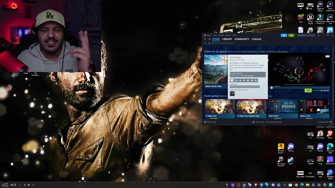Open taskbar Search magnifier icon
The image size is (335, 188).
pos(325,185)
